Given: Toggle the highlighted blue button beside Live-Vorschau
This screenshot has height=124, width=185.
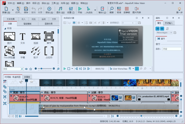Looking at the screenshot, I should (137, 69).
